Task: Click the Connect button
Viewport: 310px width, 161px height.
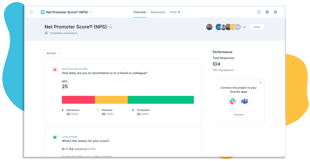Action: (x=238, y=115)
